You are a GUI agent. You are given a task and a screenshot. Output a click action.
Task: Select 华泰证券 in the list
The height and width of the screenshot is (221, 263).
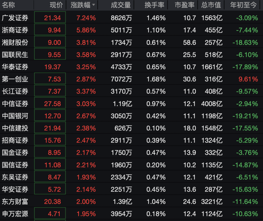[x=15, y=67]
